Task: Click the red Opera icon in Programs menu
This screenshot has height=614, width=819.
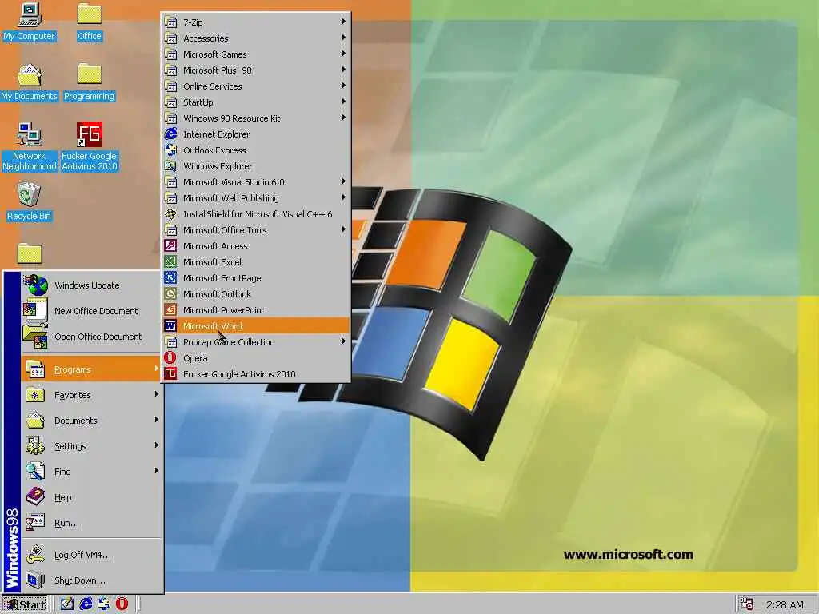Action: (x=170, y=358)
